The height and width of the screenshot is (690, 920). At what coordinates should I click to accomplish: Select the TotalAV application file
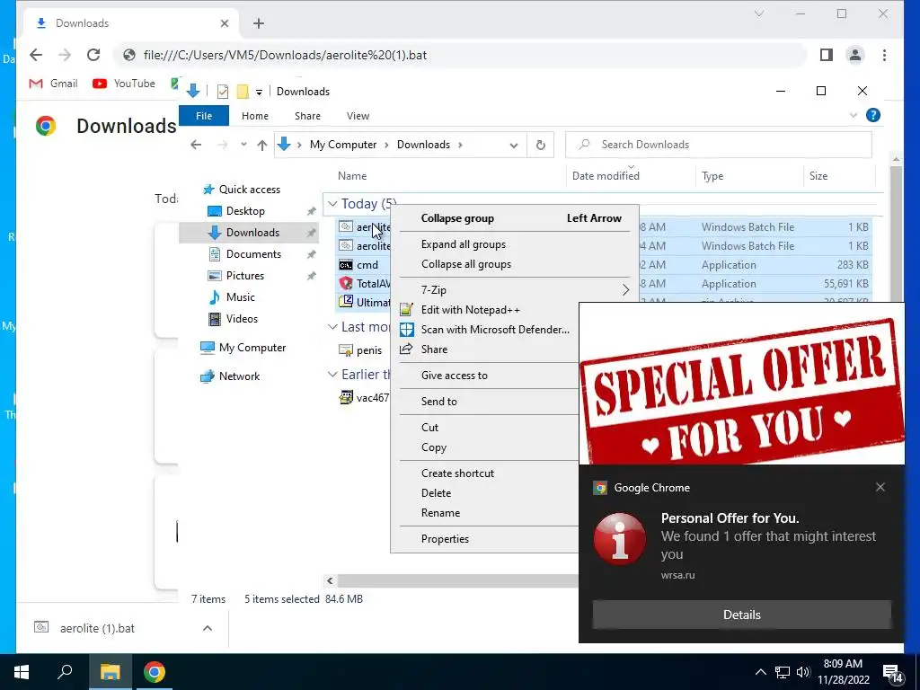coord(365,284)
